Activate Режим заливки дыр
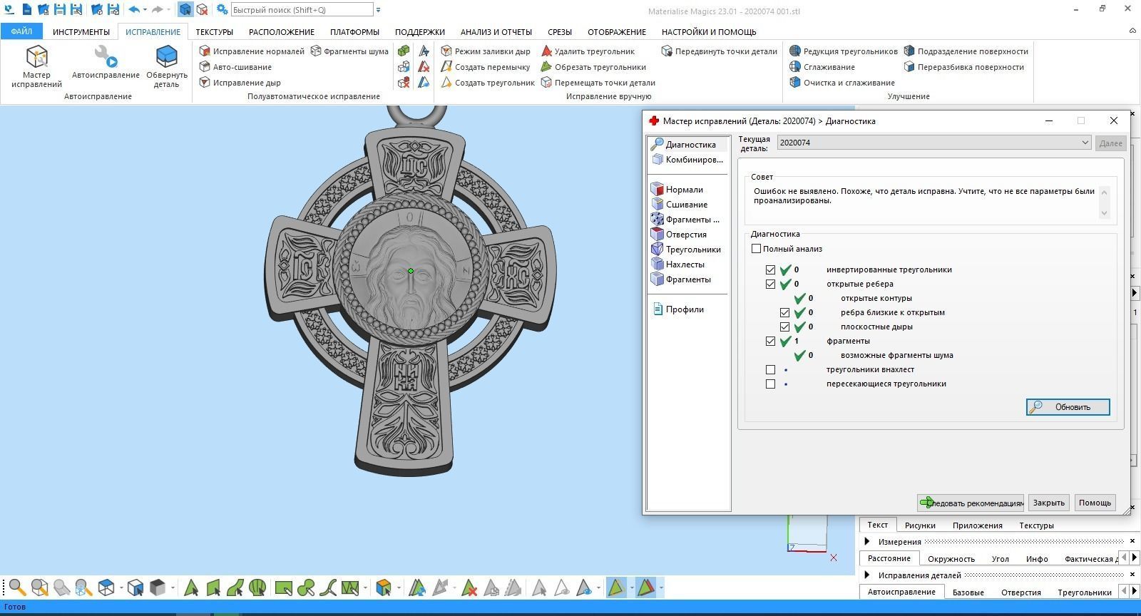 (486, 51)
